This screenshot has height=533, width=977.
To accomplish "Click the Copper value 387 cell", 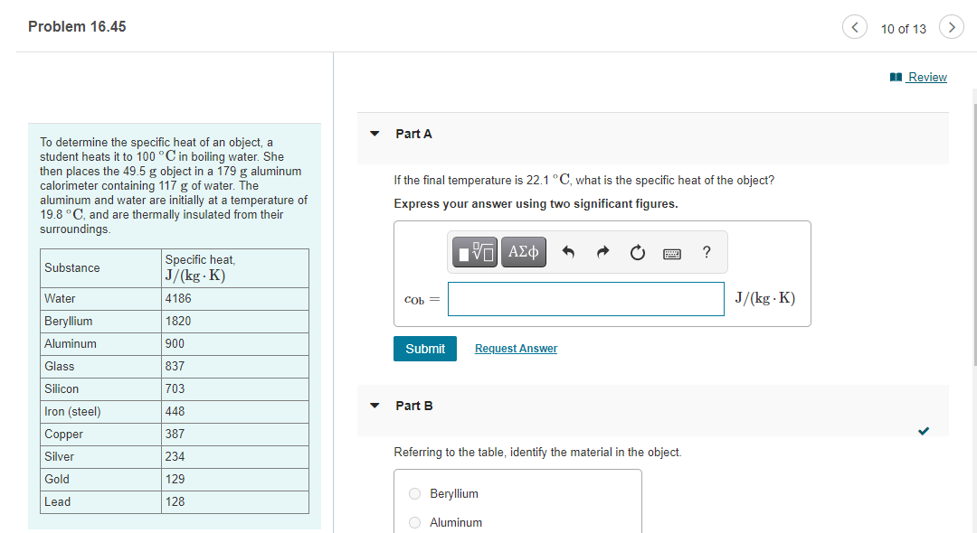I will pyautogui.click(x=235, y=435).
